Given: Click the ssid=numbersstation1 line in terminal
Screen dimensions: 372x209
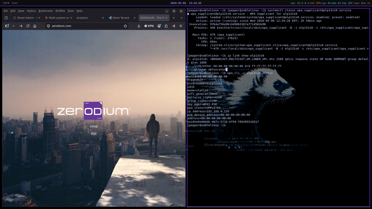Looking at the screenshot, I should tap(205, 83).
